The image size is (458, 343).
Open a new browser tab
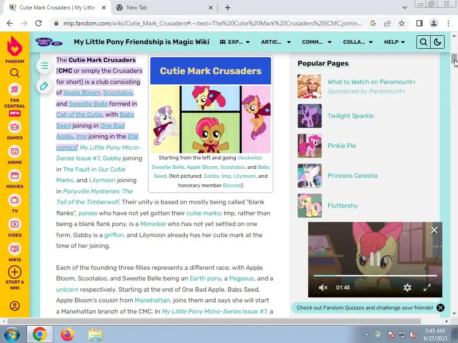pyautogui.click(x=228, y=8)
